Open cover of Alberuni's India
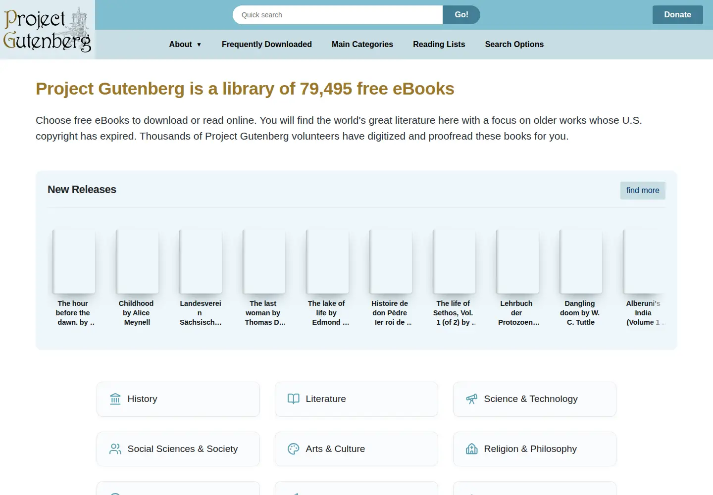Screen dimensions: 713x495 pyautogui.click(x=644, y=261)
